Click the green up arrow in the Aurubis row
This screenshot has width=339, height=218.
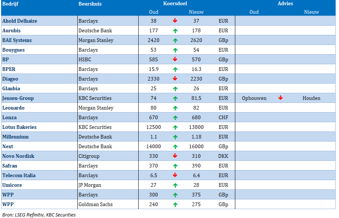point(175,31)
